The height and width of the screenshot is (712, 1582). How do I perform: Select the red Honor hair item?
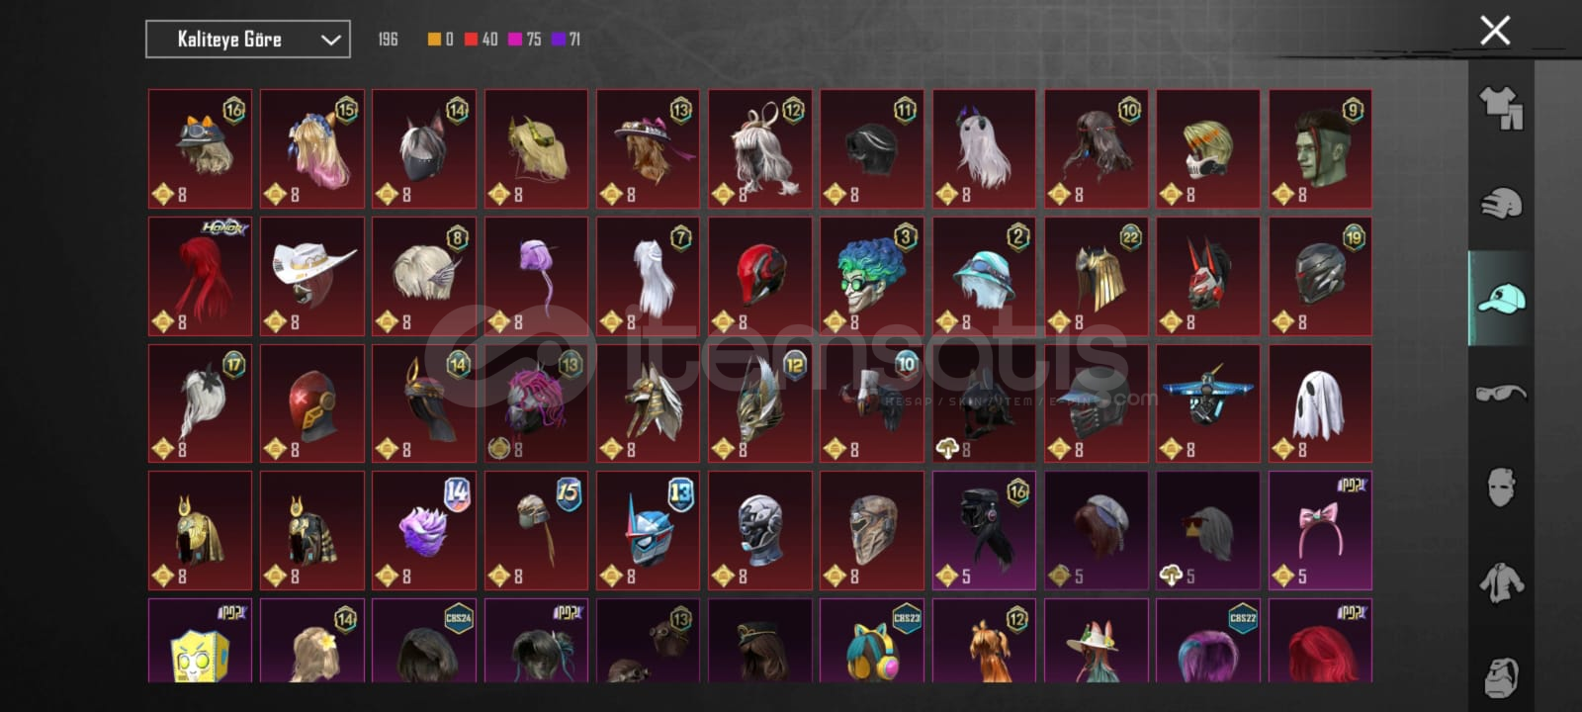pos(200,276)
